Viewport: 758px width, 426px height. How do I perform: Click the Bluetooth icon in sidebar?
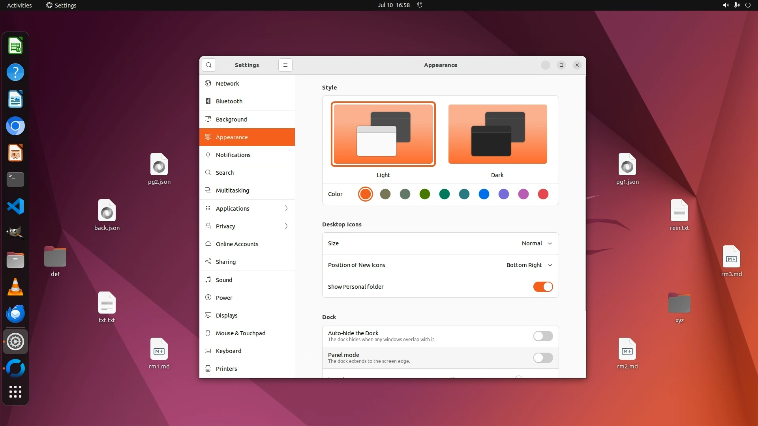208,101
